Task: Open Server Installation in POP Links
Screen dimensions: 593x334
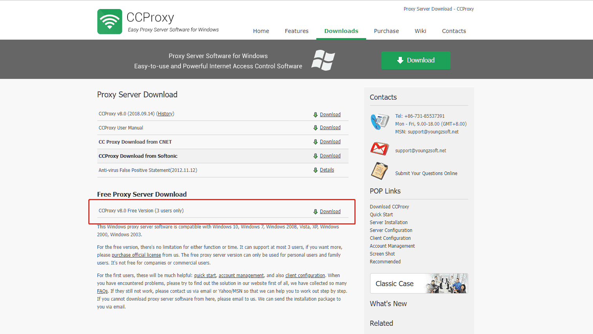Action: pos(389,223)
